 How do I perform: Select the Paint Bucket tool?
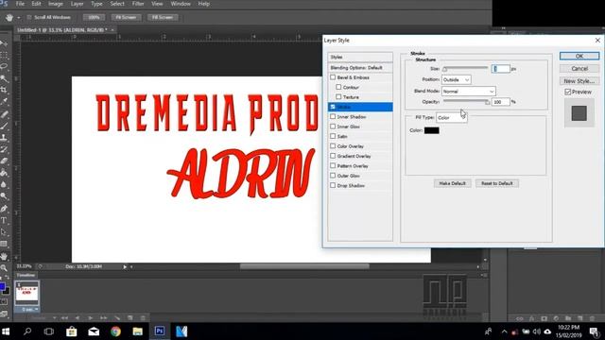[4, 173]
